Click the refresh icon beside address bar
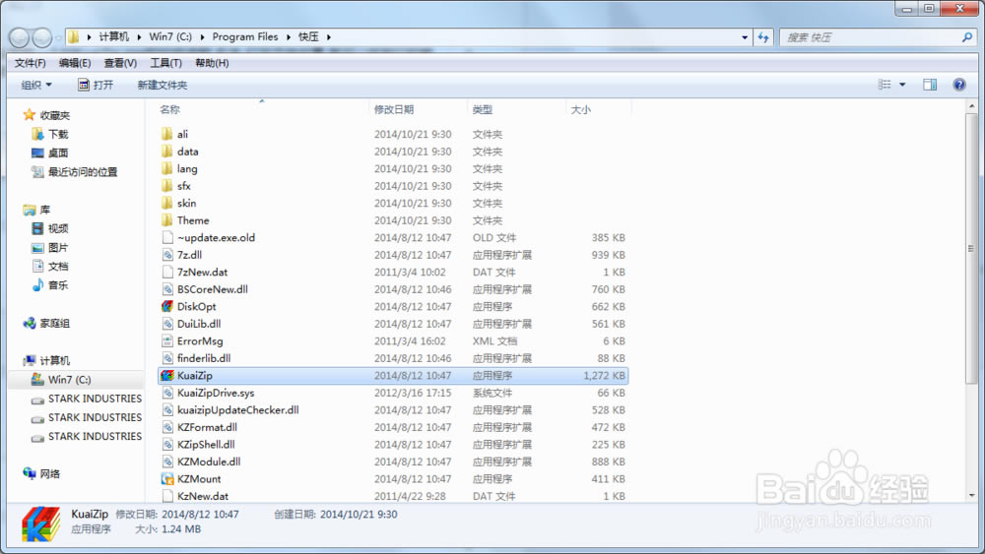Viewport: 985px width, 554px height. [x=763, y=37]
